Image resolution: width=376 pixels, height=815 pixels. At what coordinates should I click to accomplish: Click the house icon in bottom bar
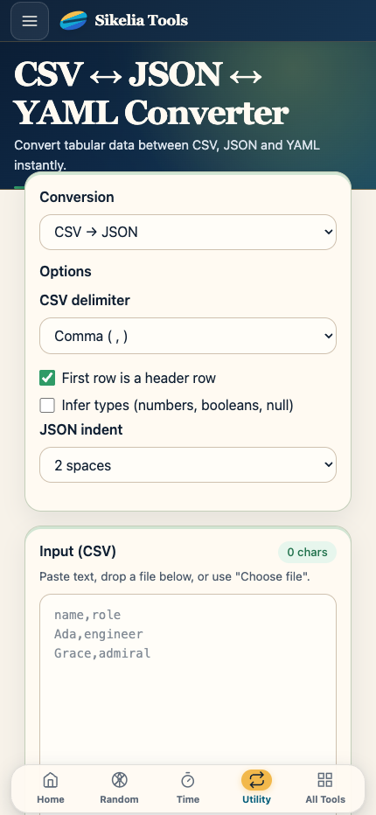(51, 780)
